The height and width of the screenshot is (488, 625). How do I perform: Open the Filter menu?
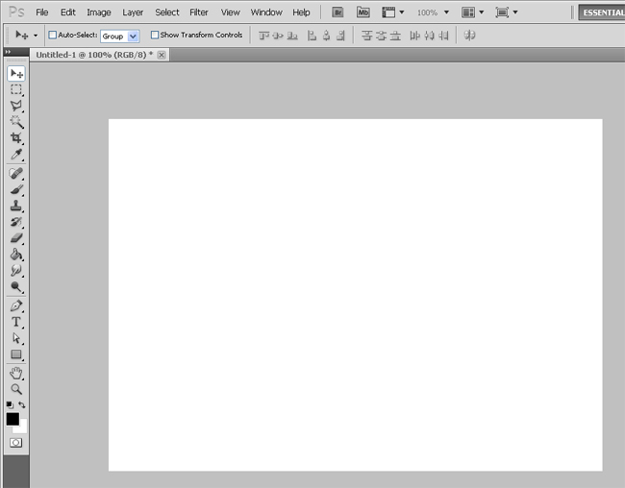click(x=198, y=12)
